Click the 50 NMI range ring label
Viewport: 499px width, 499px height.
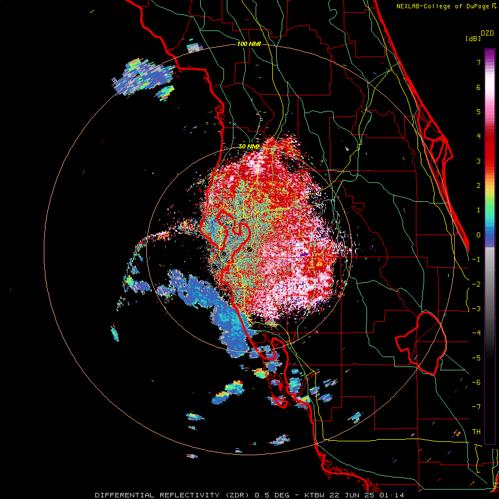(249, 147)
